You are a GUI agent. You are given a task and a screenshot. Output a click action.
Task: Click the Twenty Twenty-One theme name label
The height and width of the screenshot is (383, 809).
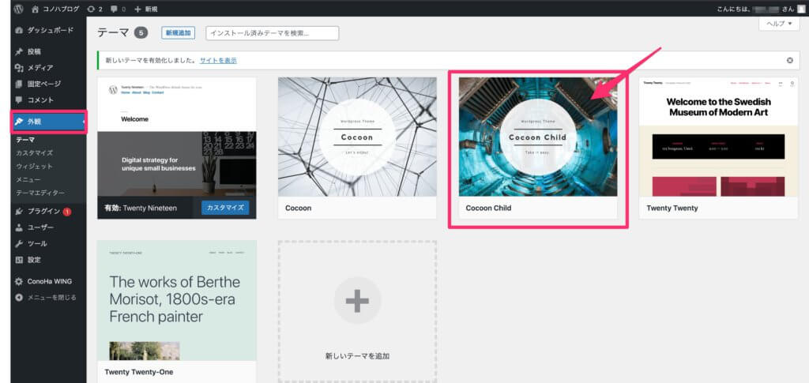[139, 372]
